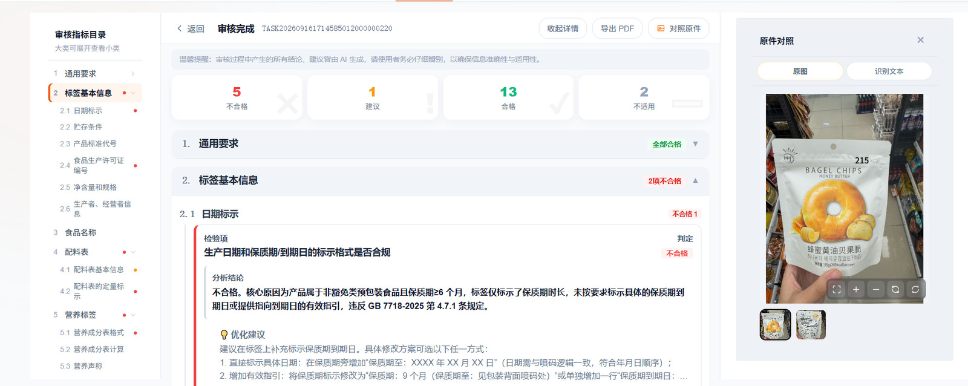The width and height of the screenshot is (968, 386).
Task: Click the lightbulb icon next to 优化建议
Action: 224,335
